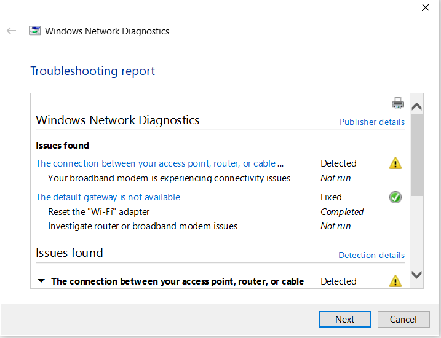Click the large 'Issues found' section heading
Viewport: 441px width, 338px height.
click(69, 253)
